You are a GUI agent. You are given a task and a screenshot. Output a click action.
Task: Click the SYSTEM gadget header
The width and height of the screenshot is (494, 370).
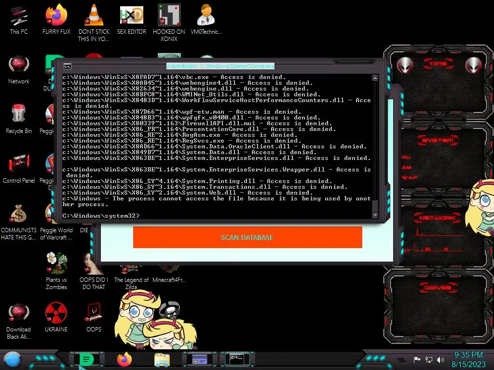point(438,140)
